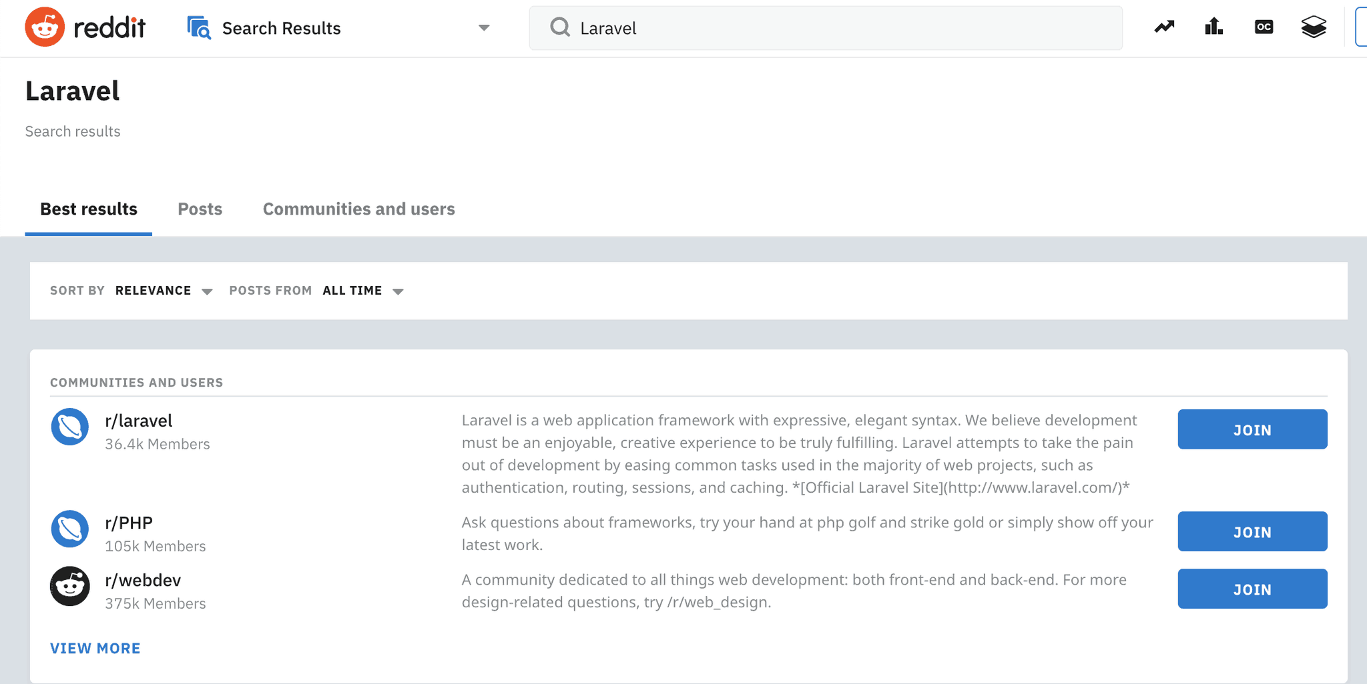Open the POSTS FROM All Time dropdown

coord(363,291)
